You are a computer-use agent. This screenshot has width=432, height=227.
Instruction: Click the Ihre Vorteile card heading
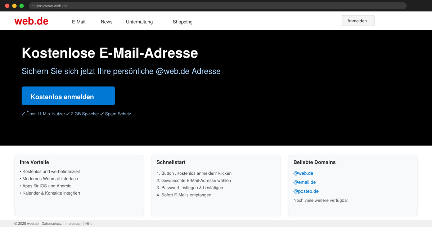pos(34,162)
